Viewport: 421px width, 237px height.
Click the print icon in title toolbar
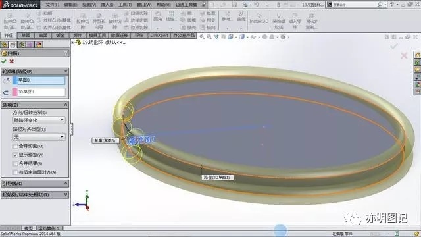point(245,5)
